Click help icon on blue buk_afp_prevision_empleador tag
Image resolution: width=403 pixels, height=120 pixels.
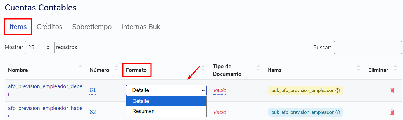point(338,112)
